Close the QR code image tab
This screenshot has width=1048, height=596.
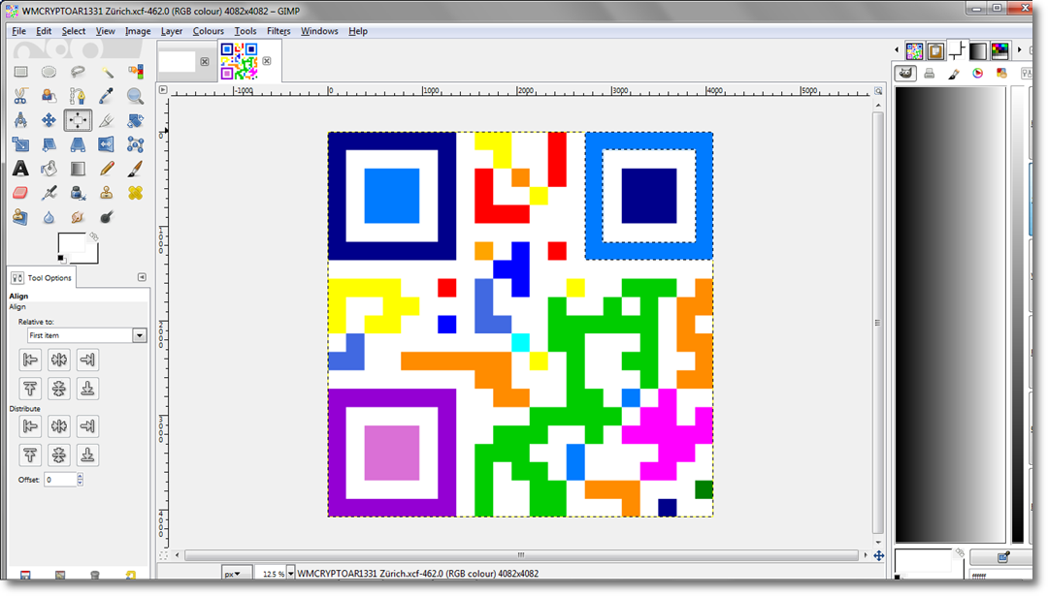click(x=267, y=61)
